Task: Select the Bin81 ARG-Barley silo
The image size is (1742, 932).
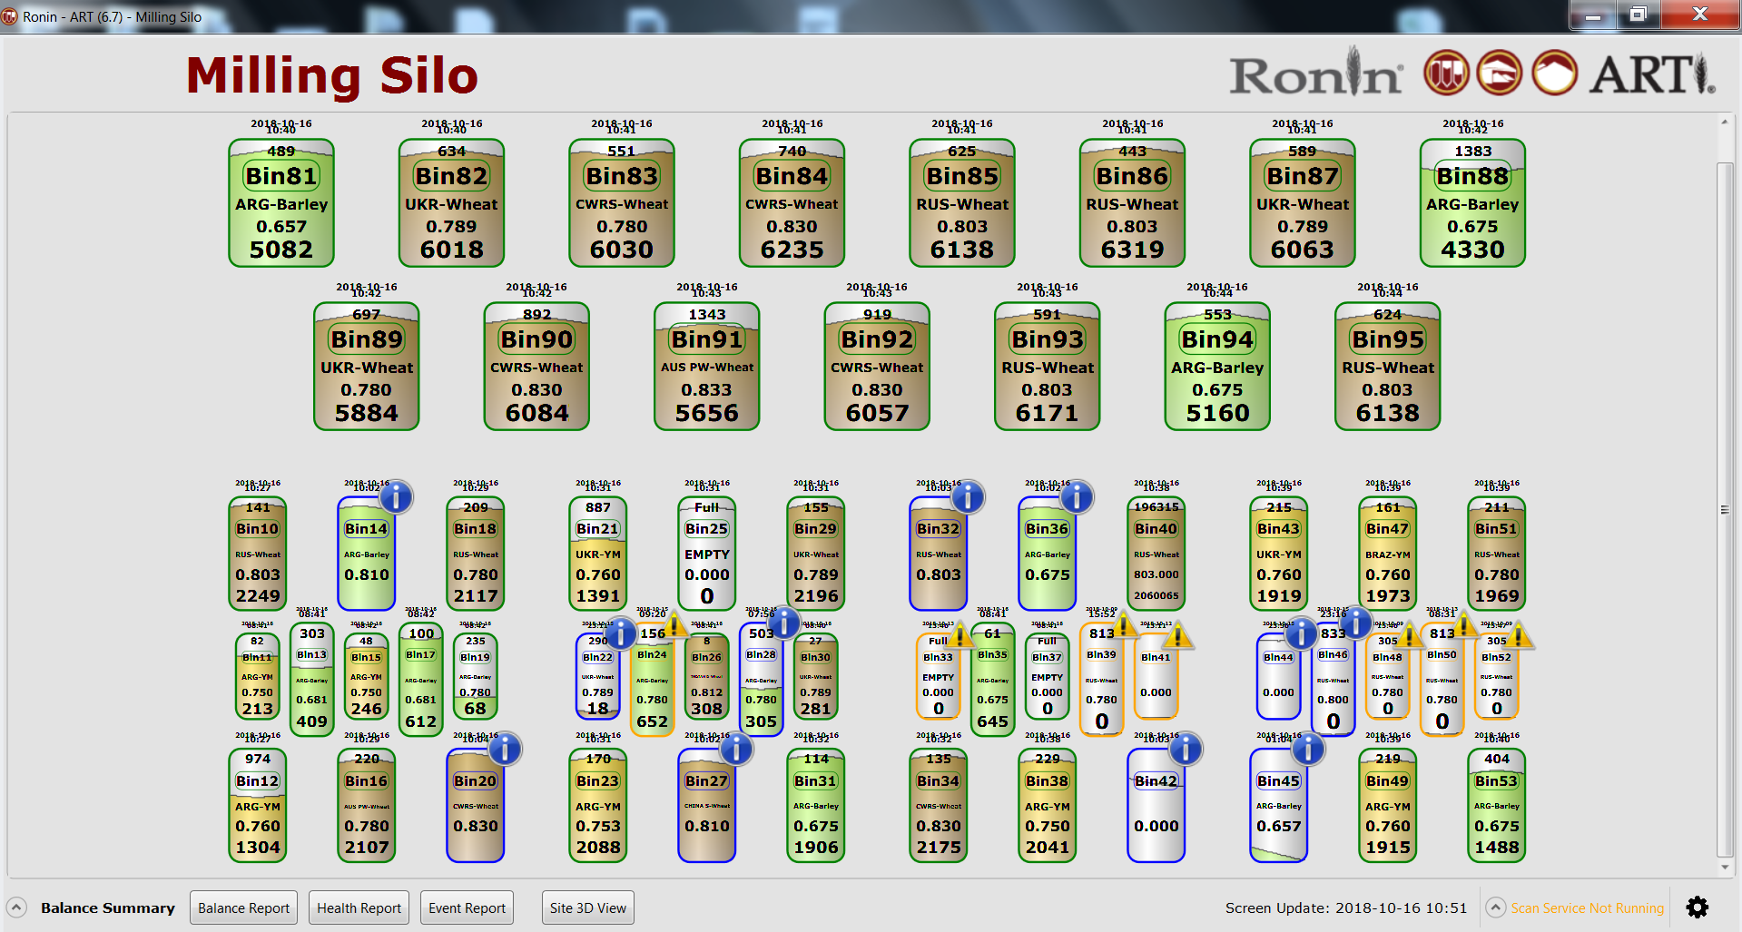Action: pos(281,202)
